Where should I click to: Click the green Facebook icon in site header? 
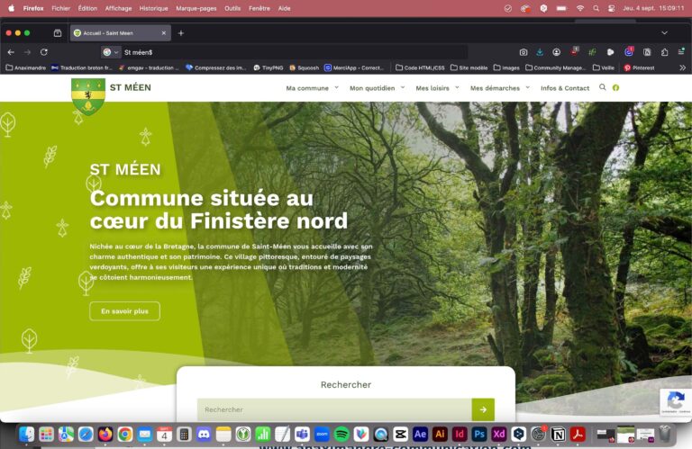pyautogui.click(x=616, y=88)
